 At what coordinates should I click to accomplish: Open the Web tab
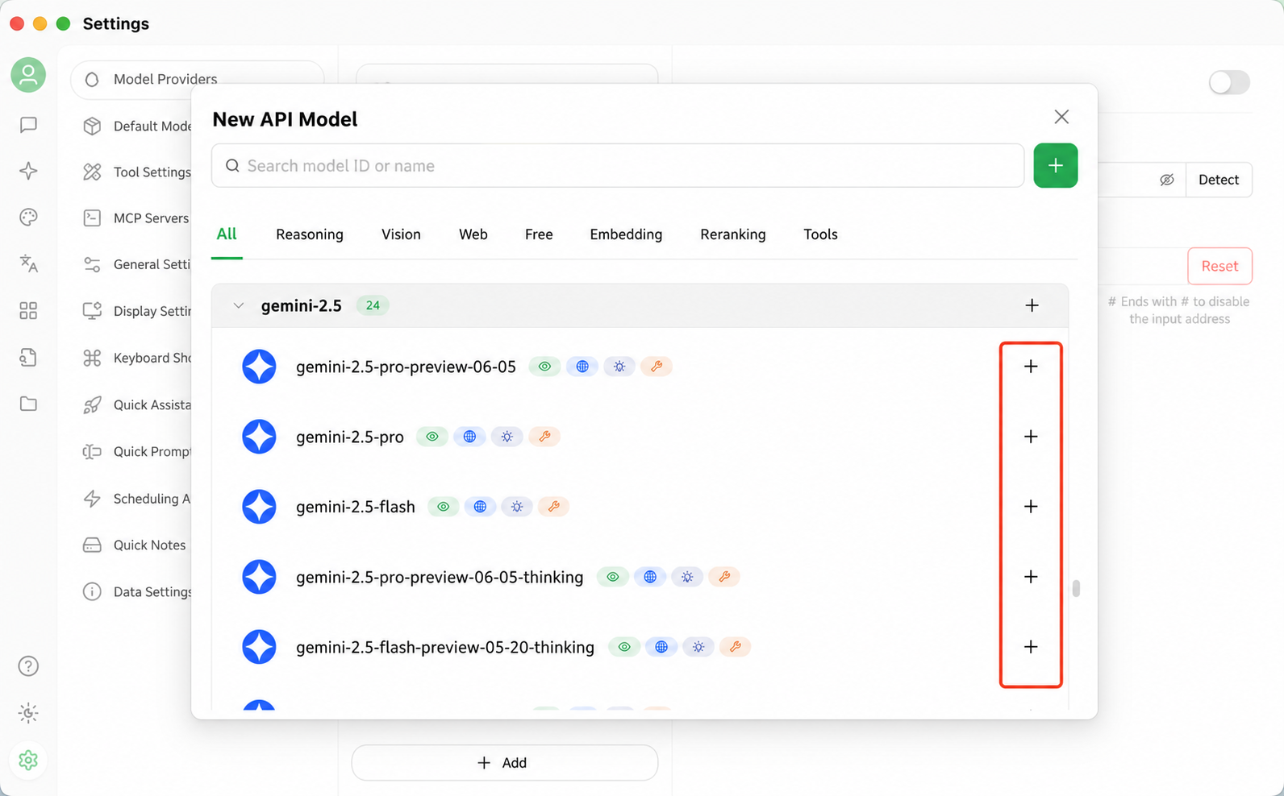tap(473, 234)
